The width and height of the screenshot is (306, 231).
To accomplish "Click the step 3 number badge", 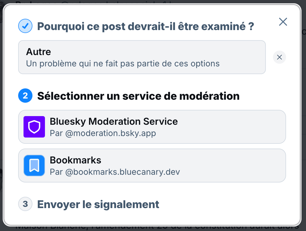I will tap(25, 204).
